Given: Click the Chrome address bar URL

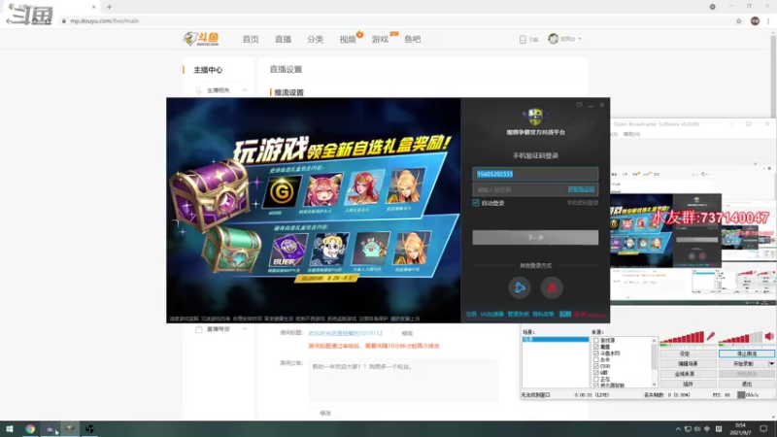Looking at the screenshot, I should click(105, 21).
